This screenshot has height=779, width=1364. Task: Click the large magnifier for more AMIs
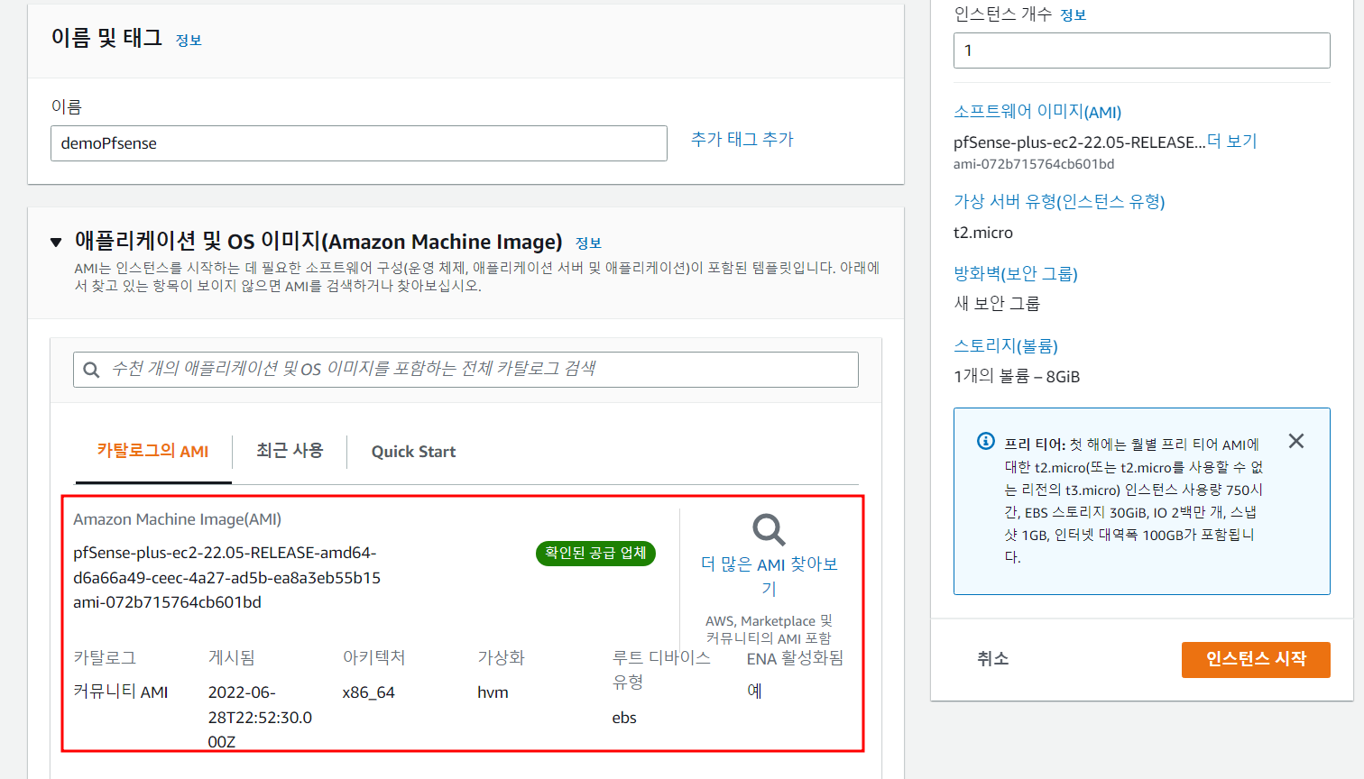point(770,530)
